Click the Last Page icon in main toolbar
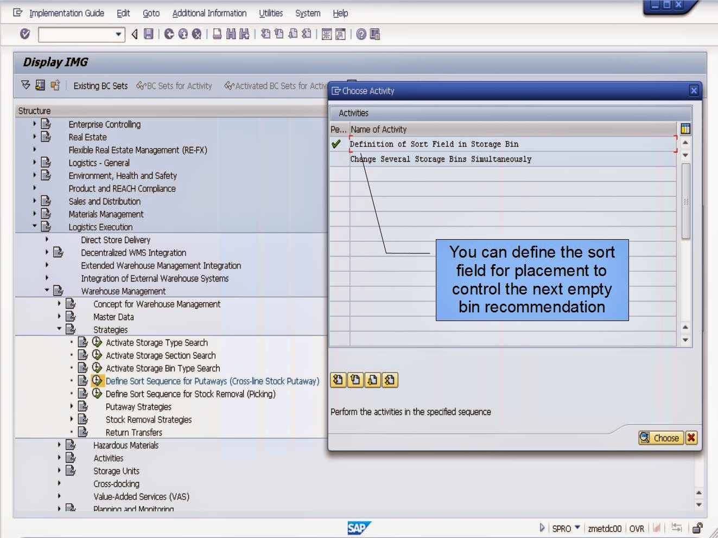Image resolution: width=718 pixels, height=538 pixels. (306, 34)
